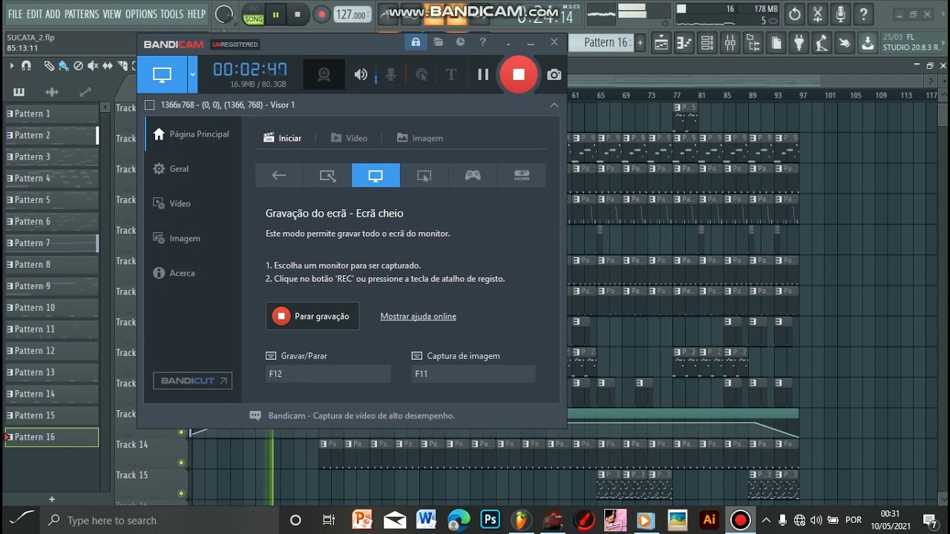Image resolution: width=950 pixels, height=534 pixels.
Task: Collapse the Bandicam capture area bar chevron
Action: click(x=554, y=105)
